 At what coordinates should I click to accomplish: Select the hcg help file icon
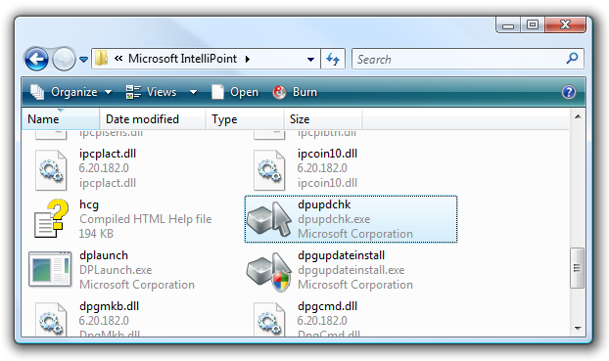point(51,218)
